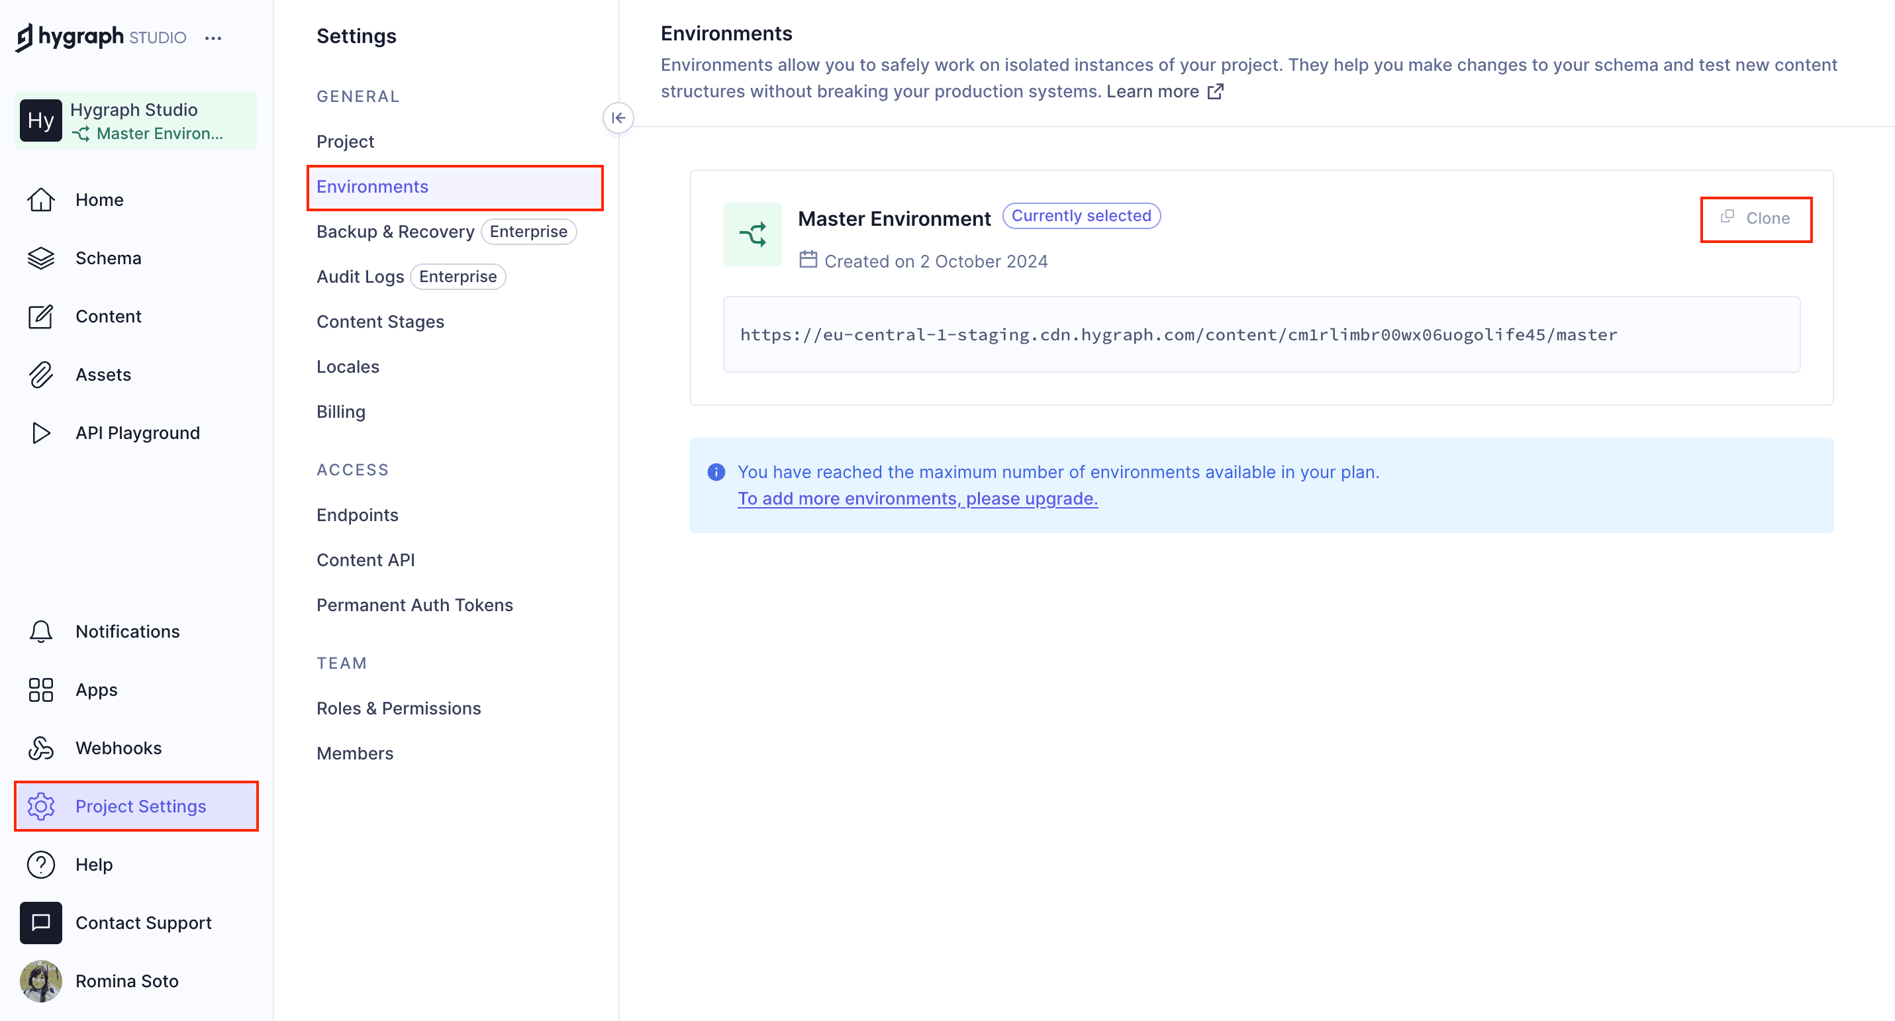Screen dimensions: 1895x1021
Task: Open the API Playground
Action: [x=137, y=432]
